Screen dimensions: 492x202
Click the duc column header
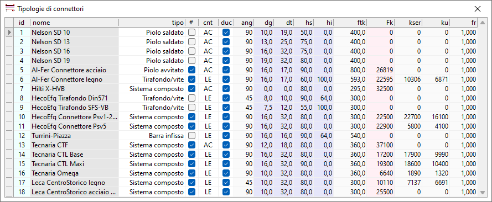tap(226, 23)
